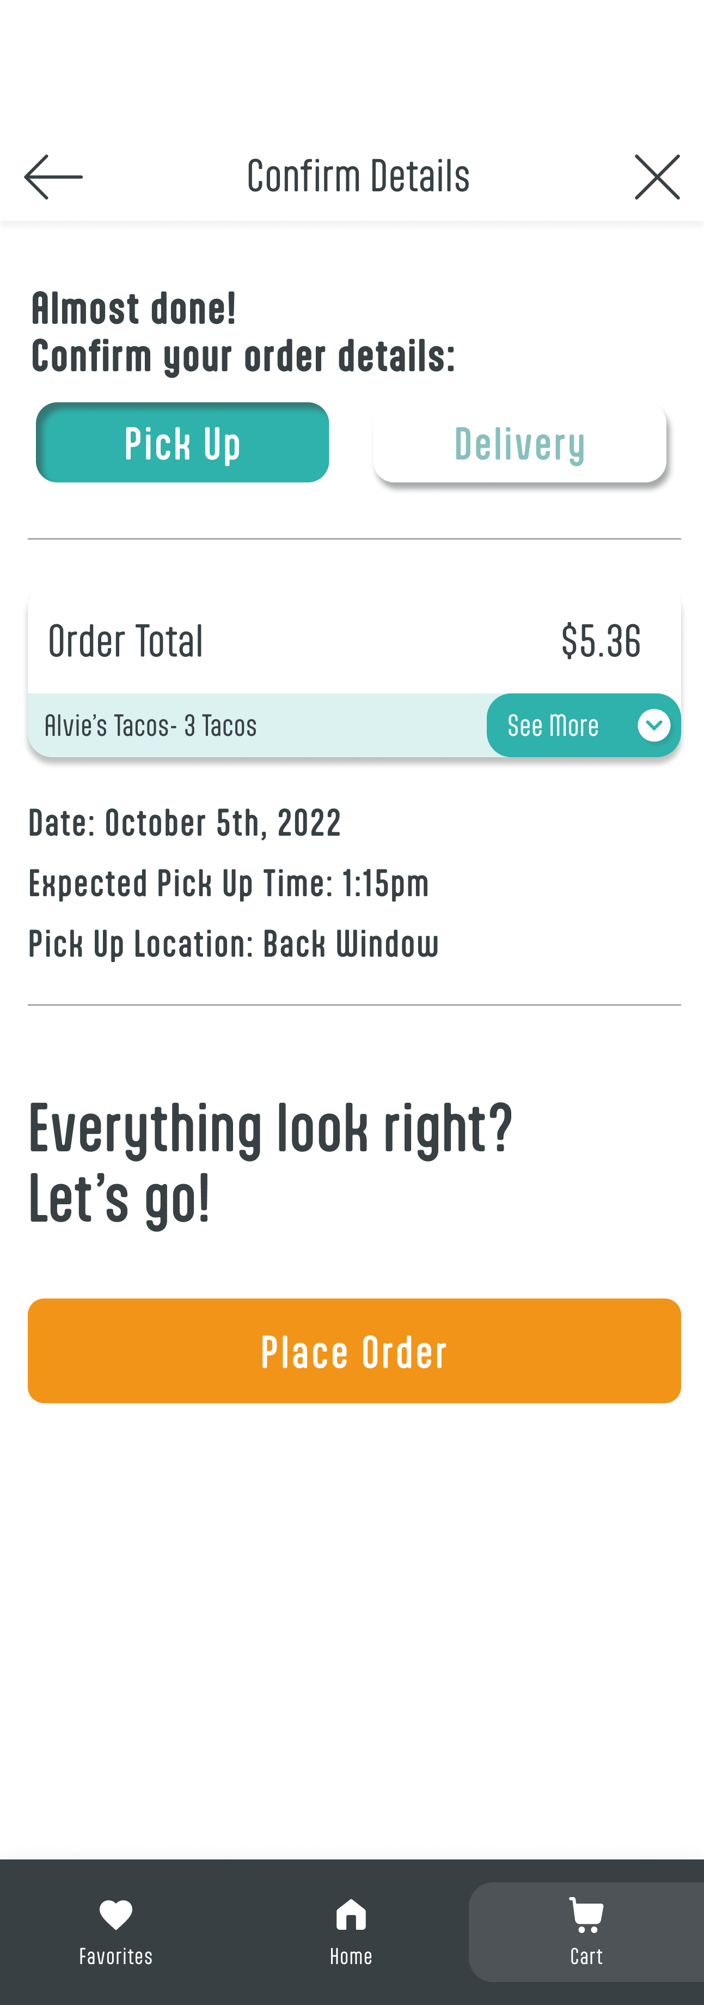Tap the Order Total label
The width and height of the screenshot is (704, 2005).
coord(126,642)
